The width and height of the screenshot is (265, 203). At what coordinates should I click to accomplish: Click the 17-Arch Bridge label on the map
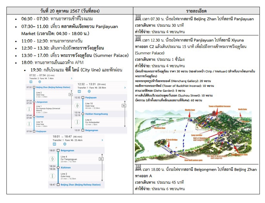tap(171, 140)
